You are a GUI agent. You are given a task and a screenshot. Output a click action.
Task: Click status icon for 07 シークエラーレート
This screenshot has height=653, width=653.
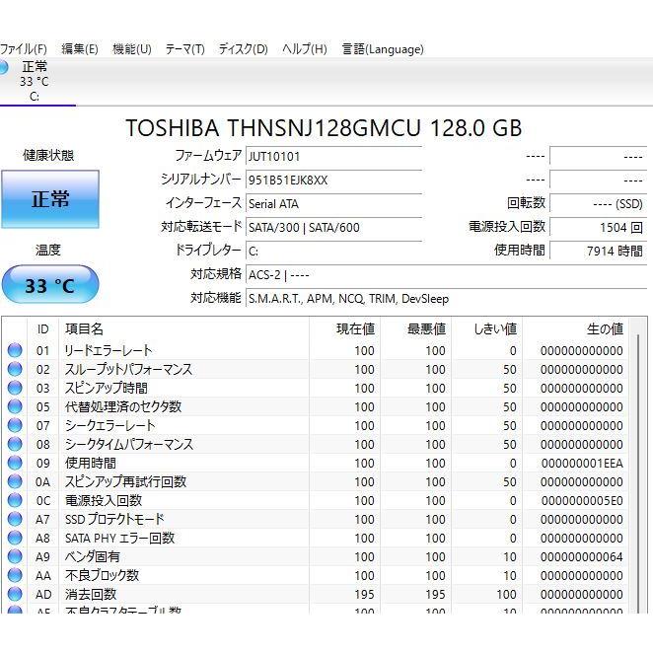click(15, 425)
